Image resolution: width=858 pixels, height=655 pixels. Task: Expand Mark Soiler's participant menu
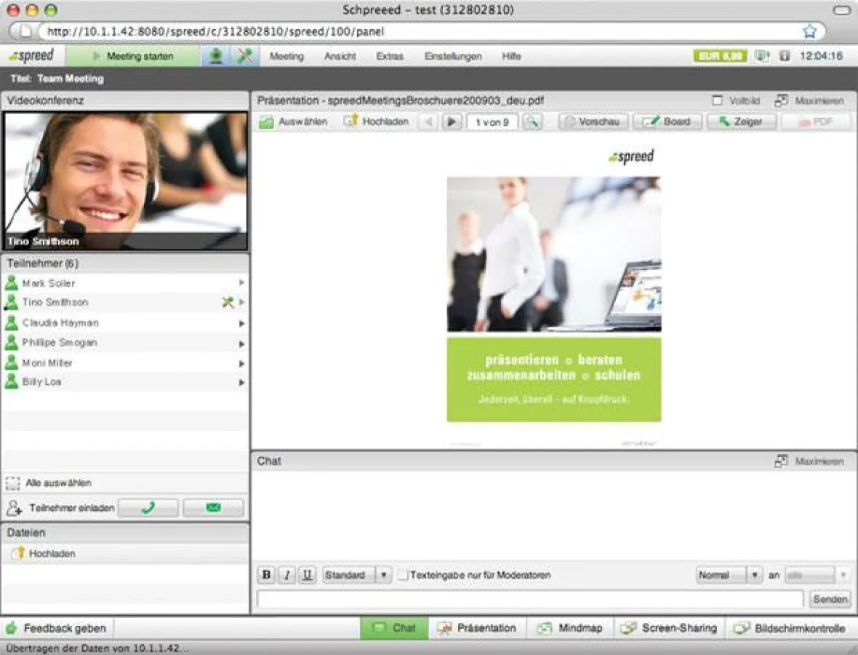tap(242, 283)
